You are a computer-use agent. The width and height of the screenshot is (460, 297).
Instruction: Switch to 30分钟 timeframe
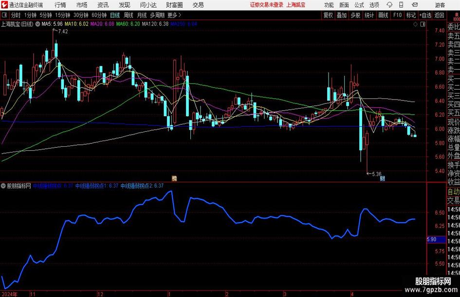[x=81, y=15]
